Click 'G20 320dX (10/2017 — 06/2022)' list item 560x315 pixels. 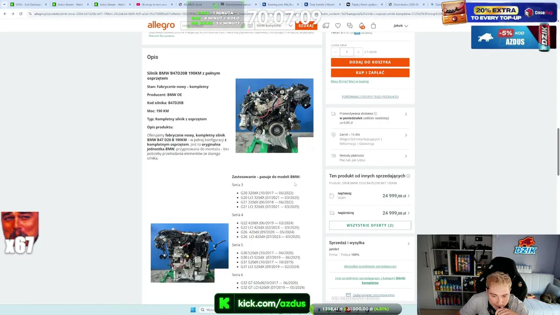pyautogui.click(x=267, y=193)
